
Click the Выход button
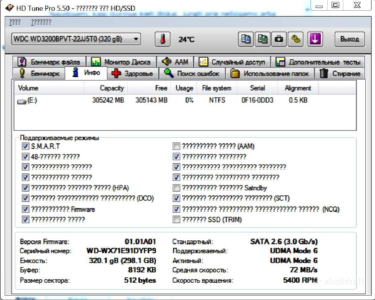coord(349,39)
